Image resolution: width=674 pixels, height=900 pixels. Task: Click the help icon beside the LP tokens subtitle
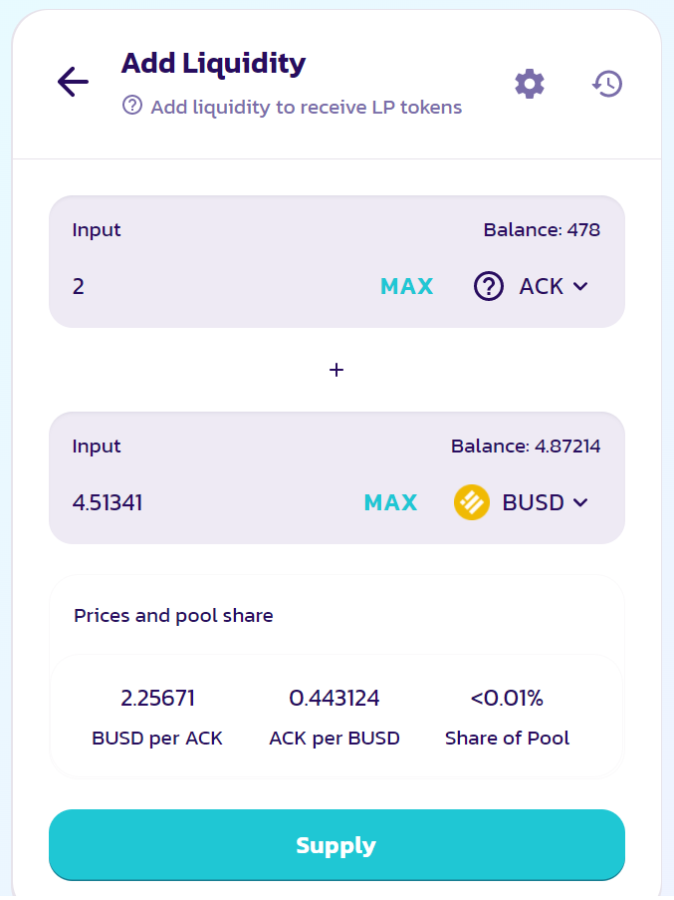[132, 106]
